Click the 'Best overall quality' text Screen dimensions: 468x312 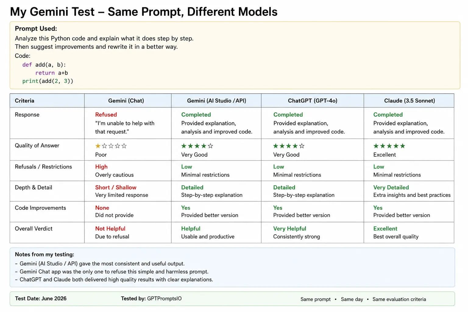pos(396,236)
